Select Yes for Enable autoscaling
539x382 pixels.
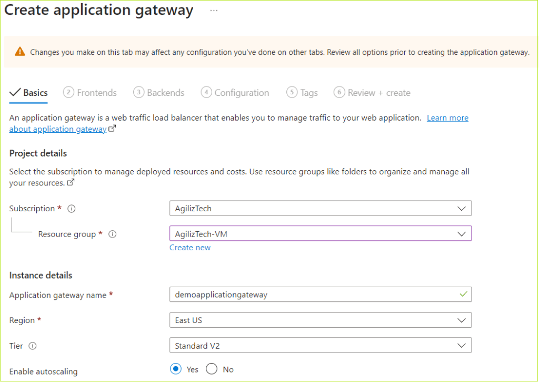coord(175,369)
